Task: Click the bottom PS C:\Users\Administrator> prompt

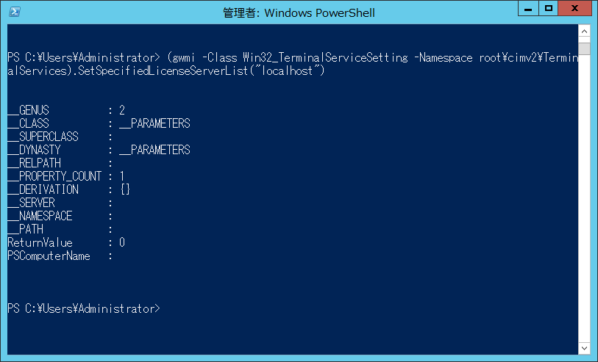Action: 83,308
